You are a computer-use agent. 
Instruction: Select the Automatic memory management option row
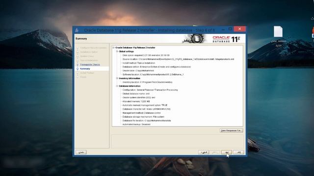click(145, 105)
